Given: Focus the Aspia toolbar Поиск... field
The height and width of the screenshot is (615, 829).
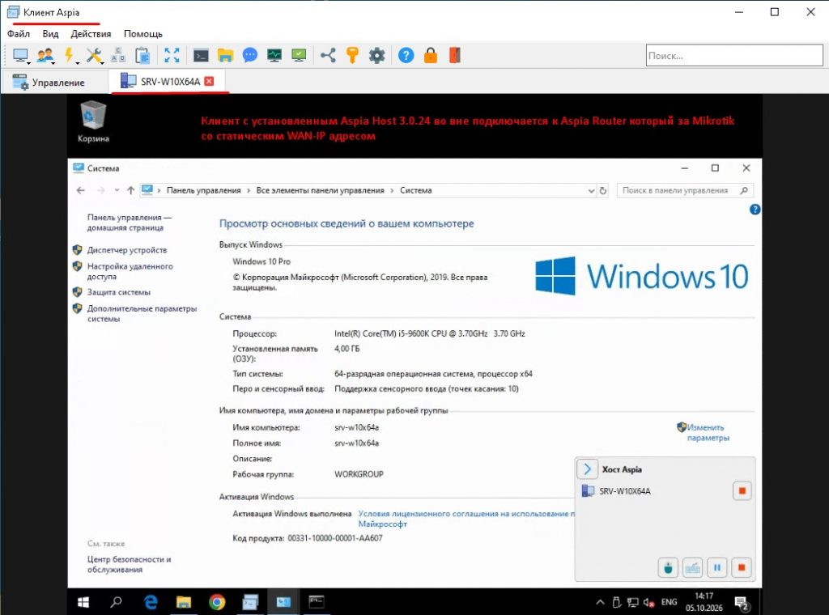Looking at the screenshot, I should [x=734, y=56].
